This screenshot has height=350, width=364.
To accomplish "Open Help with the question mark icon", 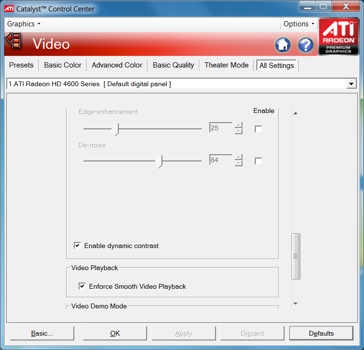I will point(306,45).
